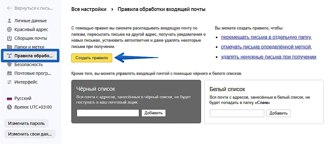Click the Чёрный список address input field
This screenshot has width=328, height=144.
point(108,113)
